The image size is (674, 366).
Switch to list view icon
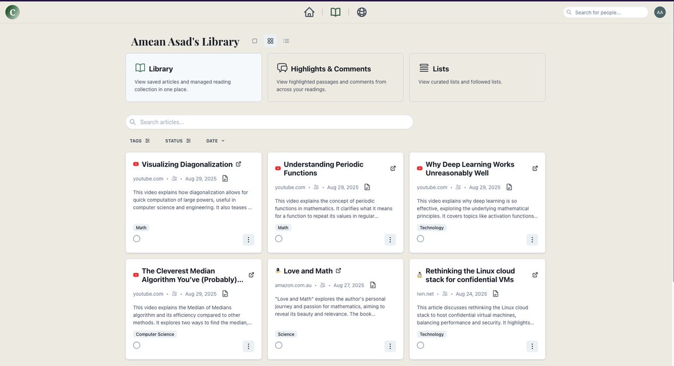point(286,41)
